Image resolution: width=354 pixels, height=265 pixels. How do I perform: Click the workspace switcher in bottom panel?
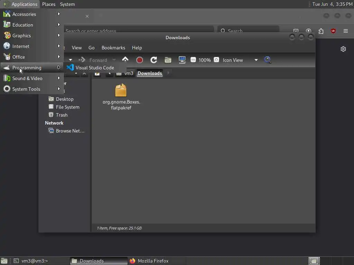pyautogui.click(x=314, y=261)
